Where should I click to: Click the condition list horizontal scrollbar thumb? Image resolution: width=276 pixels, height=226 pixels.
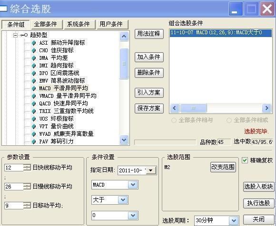[x=193, y=108]
